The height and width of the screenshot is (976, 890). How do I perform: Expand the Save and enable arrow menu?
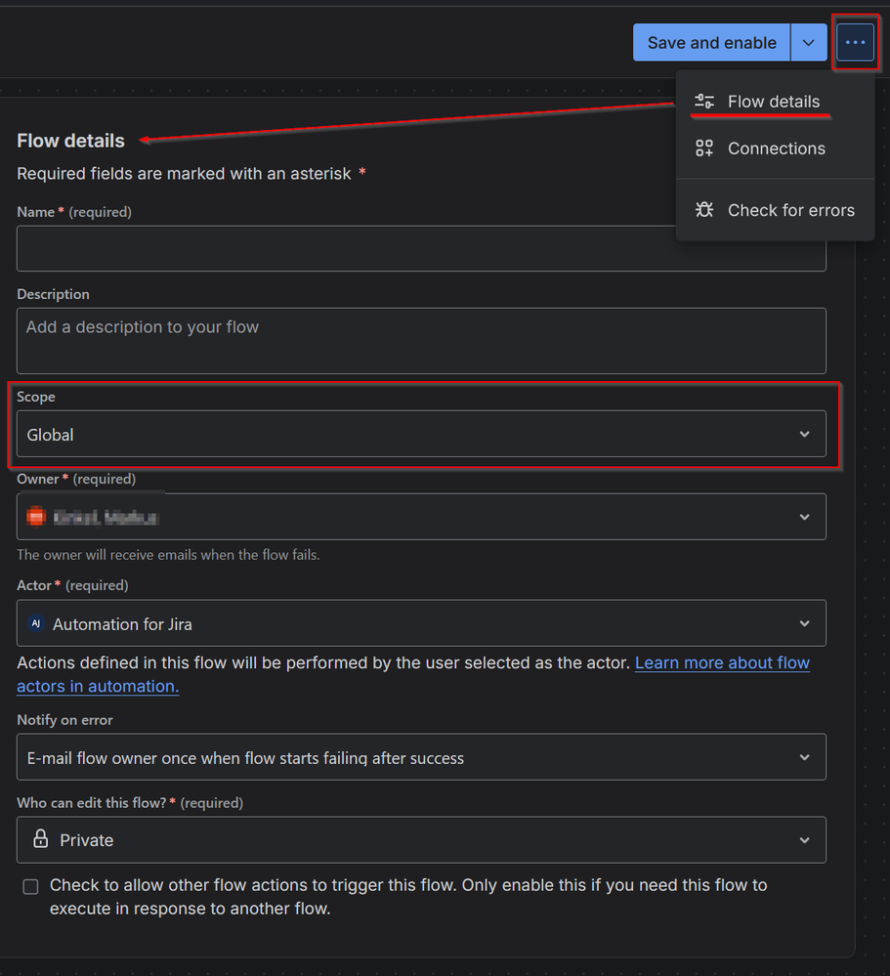(809, 42)
